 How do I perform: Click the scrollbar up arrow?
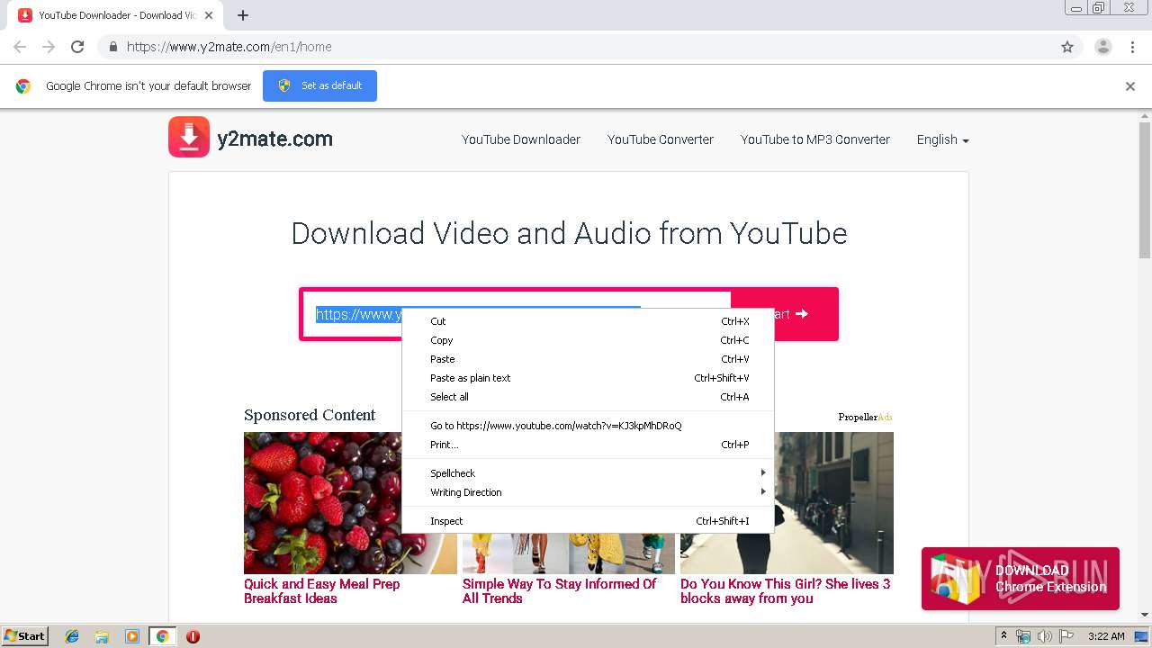pos(1145,115)
